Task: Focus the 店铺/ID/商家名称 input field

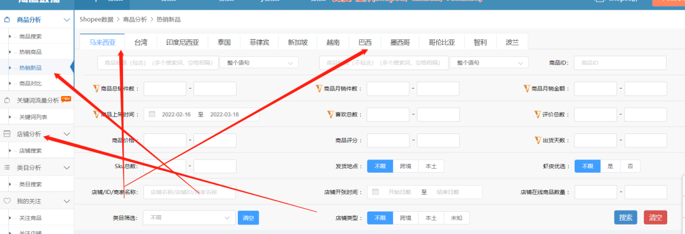Action: coord(189,192)
